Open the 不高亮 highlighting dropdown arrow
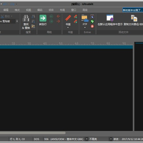 111,139
